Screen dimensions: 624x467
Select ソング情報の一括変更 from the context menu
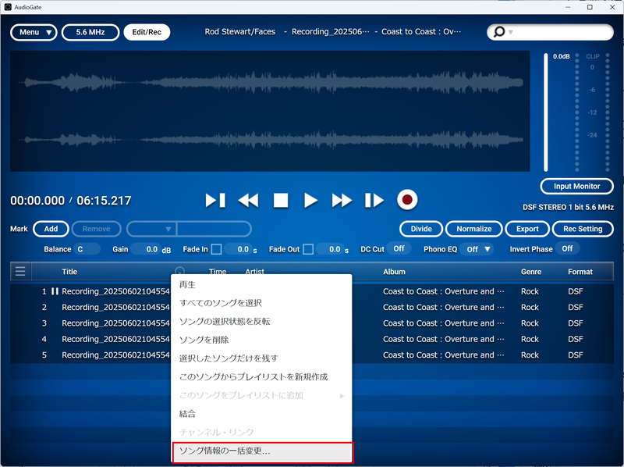pyautogui.click(x=225, y=451)
